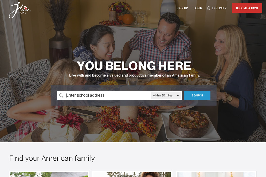Viewport: 266px width, 177px height.
Task: Click the magnifying glass search icon
Action: pyautogui.click(x=61, y=95)
